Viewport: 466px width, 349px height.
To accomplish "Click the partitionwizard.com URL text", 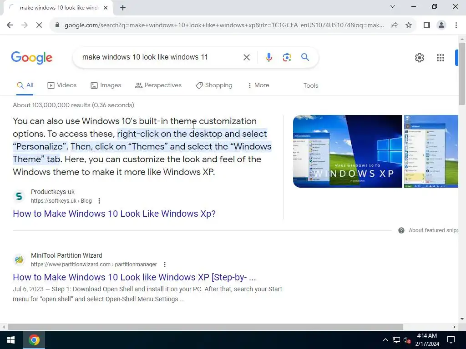I will click(94, 264).
